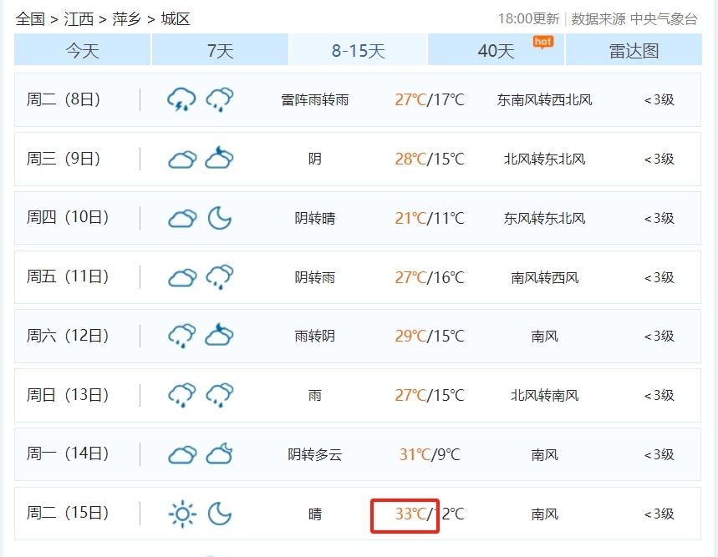Click the rain icon for 周日 (13日)
The height and width of the screenshot is (557, 718).
(x=181, y=395)
